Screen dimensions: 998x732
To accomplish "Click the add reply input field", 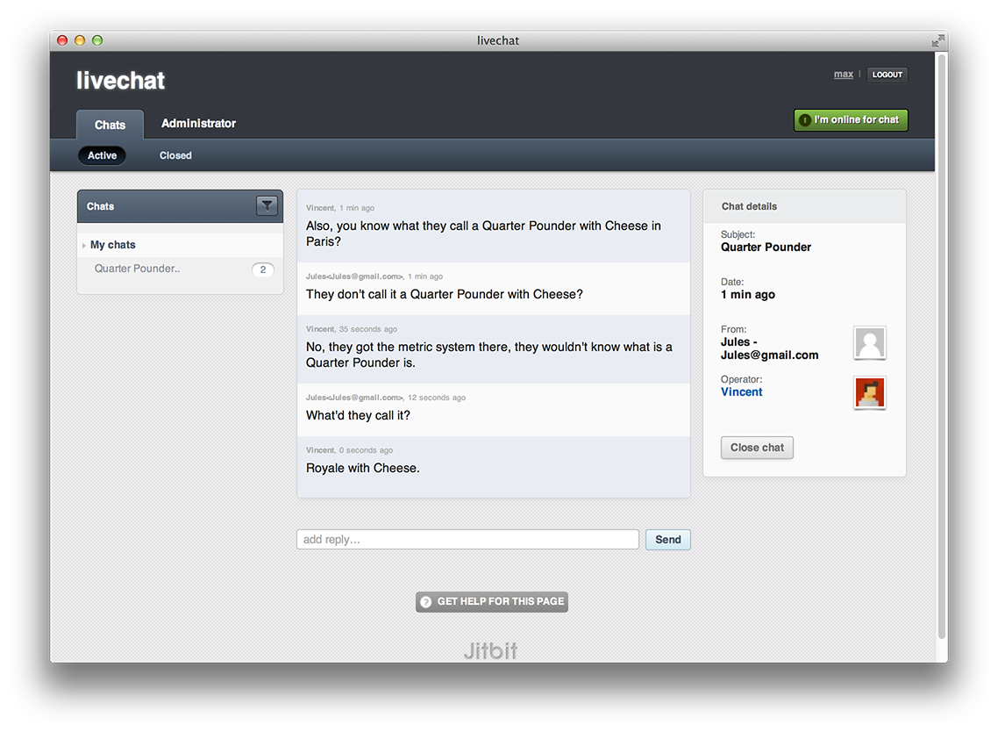I will tap(467, 539).
